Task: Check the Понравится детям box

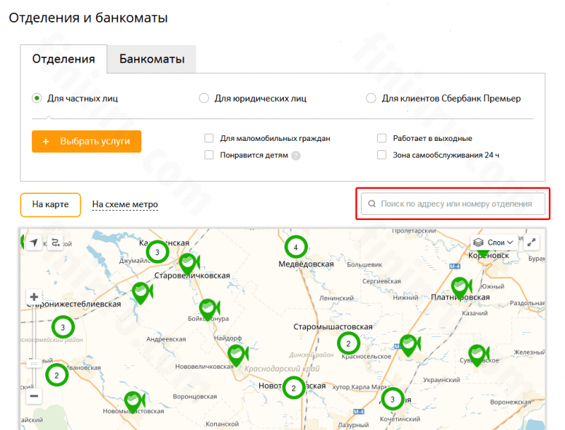Action: [209, 155]
